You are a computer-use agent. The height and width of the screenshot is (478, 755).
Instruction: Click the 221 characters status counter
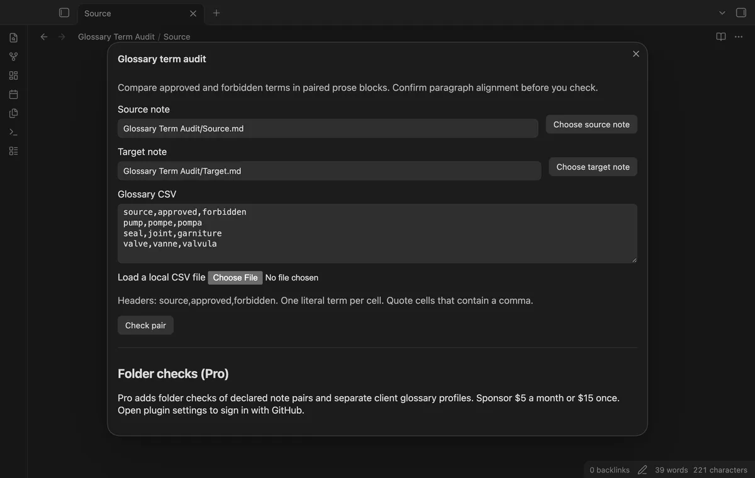pos(720,470)
